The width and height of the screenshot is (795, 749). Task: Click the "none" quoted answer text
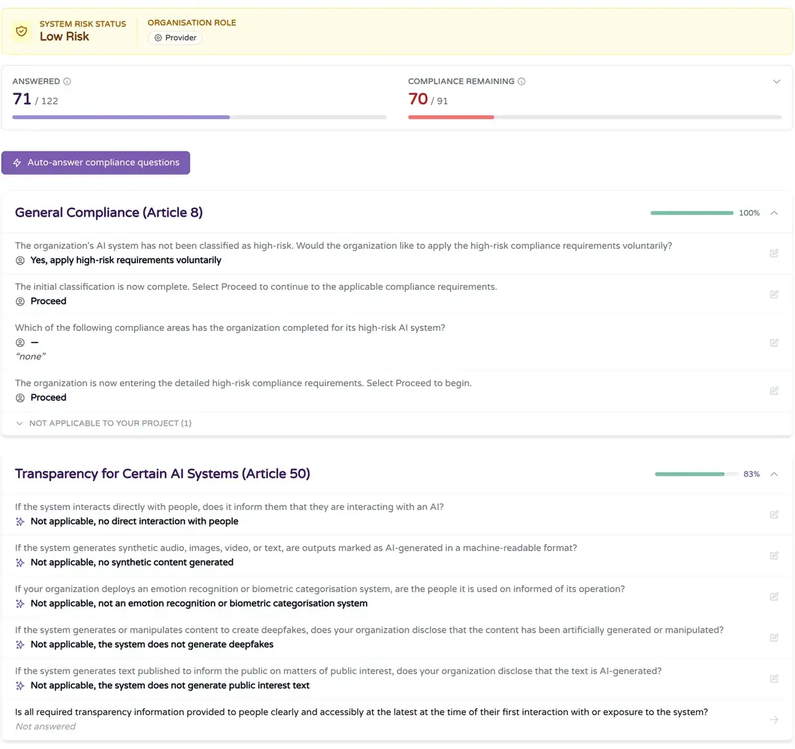(x=31, y=357)
